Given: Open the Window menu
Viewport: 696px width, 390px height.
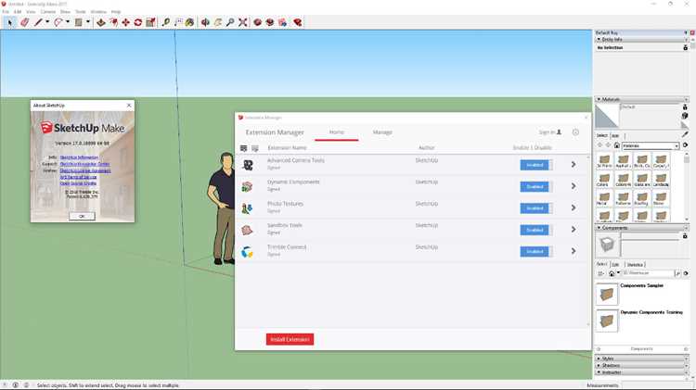Looking at the screenshot, I should tap(98, 11).
